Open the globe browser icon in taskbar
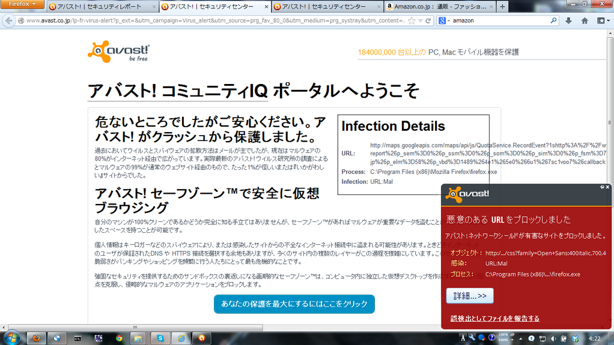 pyautogui.click(x=57, y=338)
